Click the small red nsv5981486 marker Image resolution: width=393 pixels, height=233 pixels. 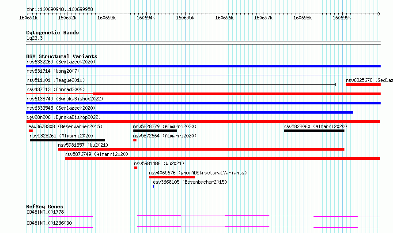(x=136, y=168)
